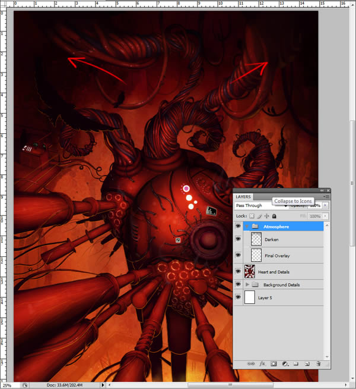Click the Fill value field

[x=315, y=216]
